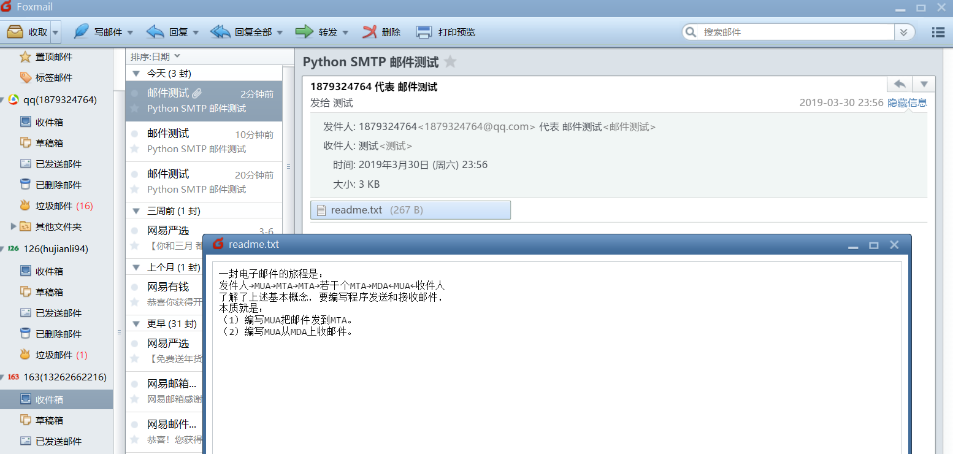
Task: Select the 邮件测试 mail from 20分钟前
Action: click(204, 182)
